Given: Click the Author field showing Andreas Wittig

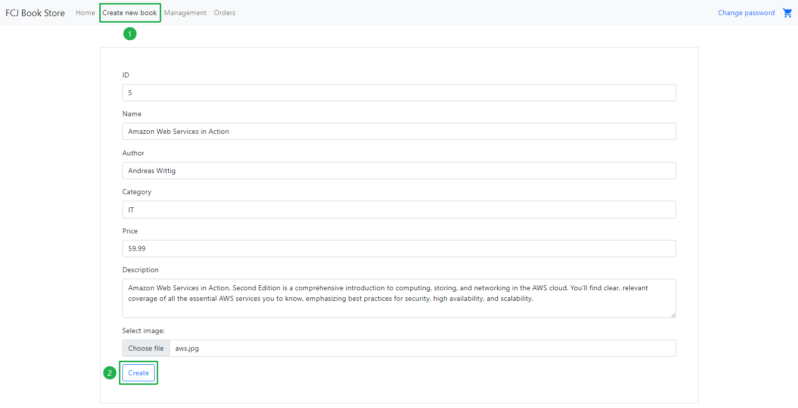Looking at the screenshot, I should tap(399, 171).
